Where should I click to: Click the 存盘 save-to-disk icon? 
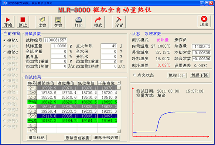pos(58,22)
